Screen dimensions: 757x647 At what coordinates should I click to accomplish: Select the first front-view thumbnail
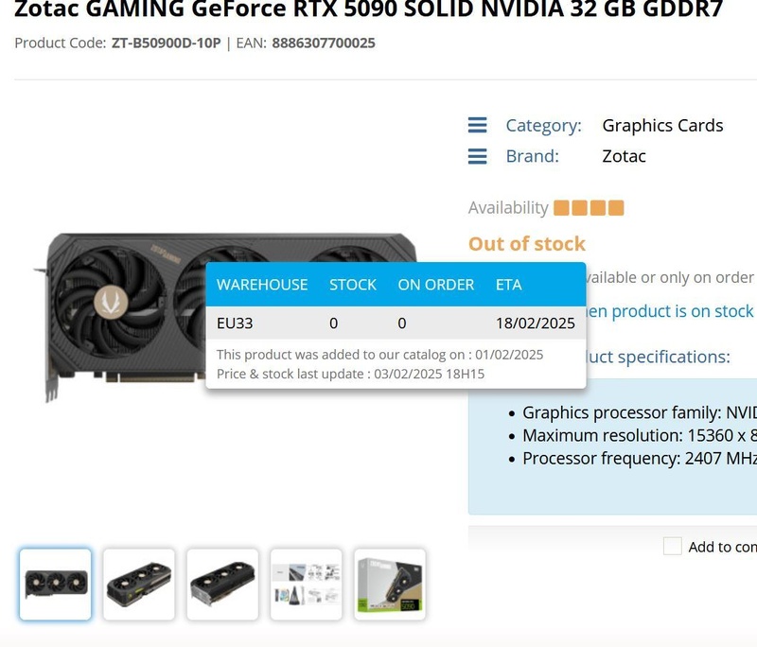[56, 584]
